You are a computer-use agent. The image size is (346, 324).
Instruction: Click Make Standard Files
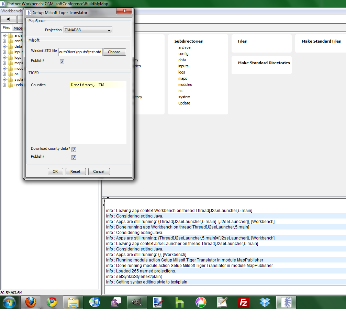321,41
